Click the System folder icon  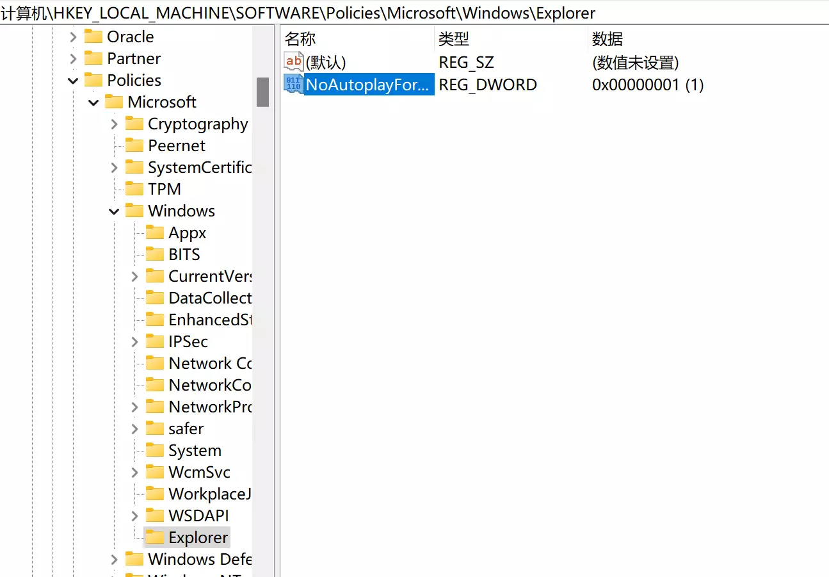(155, 450)
